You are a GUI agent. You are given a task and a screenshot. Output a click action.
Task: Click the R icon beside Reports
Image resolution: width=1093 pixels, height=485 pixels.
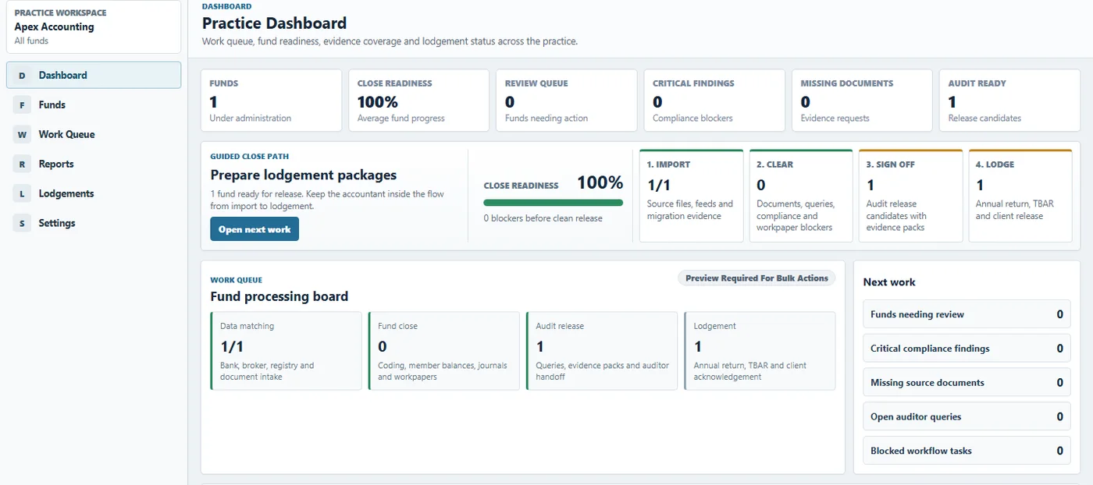pos(22,165)
